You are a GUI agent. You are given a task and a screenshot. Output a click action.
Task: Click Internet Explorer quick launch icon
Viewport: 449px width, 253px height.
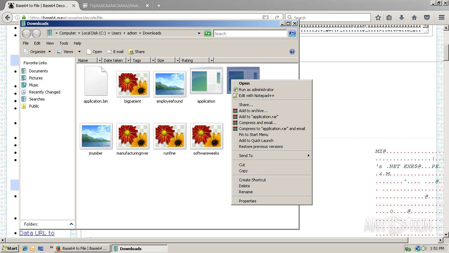25,248
